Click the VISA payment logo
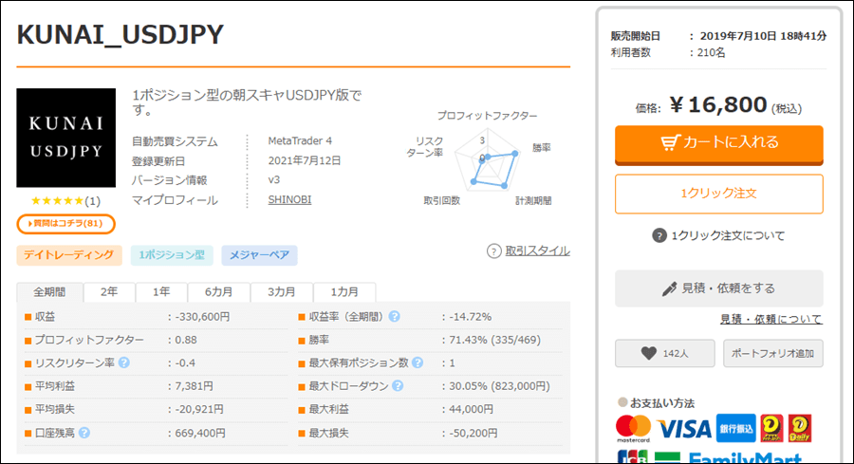 pos(684,429)
